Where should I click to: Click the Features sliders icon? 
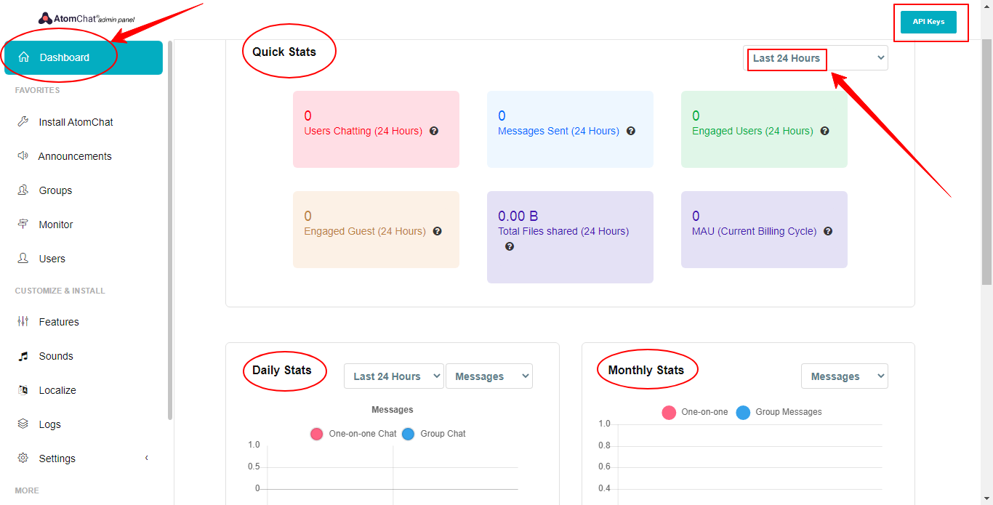[23, 322]
